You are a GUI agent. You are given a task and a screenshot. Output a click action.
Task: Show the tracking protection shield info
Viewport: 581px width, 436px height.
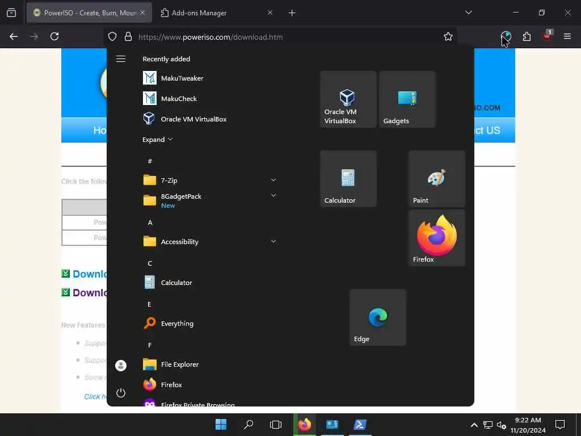112,37
